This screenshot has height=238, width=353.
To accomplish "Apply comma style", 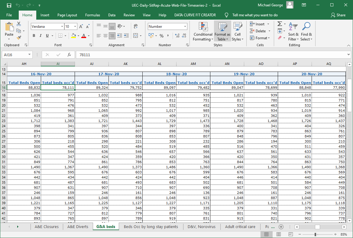I will point(168,36).
